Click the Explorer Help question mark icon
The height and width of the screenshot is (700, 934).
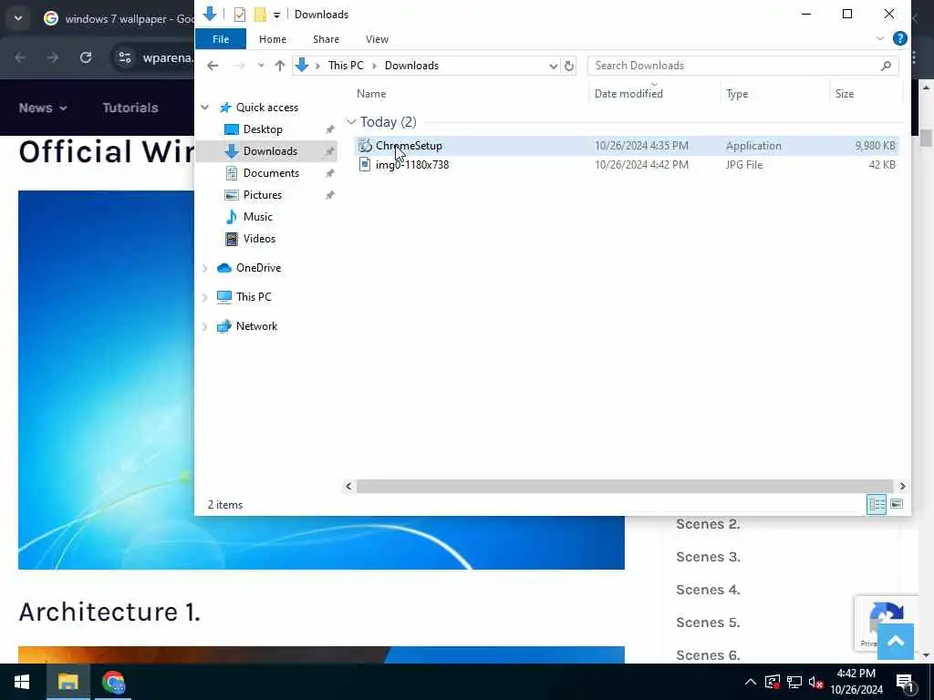899,38
